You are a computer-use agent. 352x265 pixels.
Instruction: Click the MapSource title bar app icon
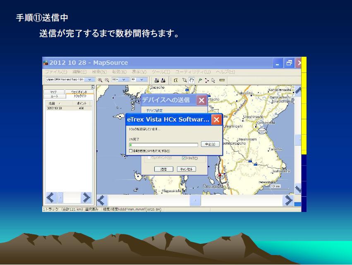click(x=45, y=63)
